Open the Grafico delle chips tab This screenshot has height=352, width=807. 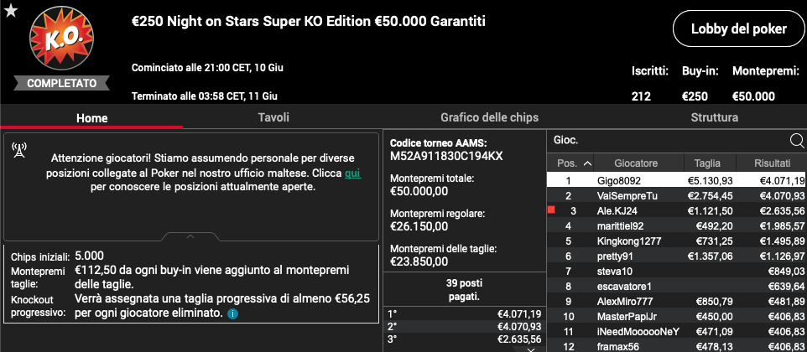[489, 117]
